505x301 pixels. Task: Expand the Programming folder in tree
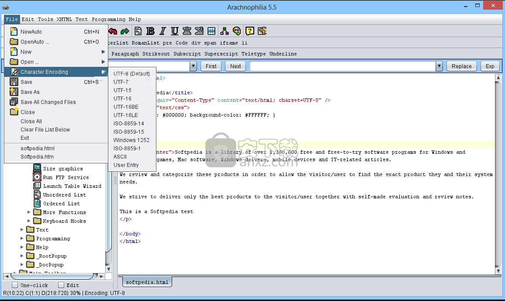pyautogui.click(x=22, y=238)
